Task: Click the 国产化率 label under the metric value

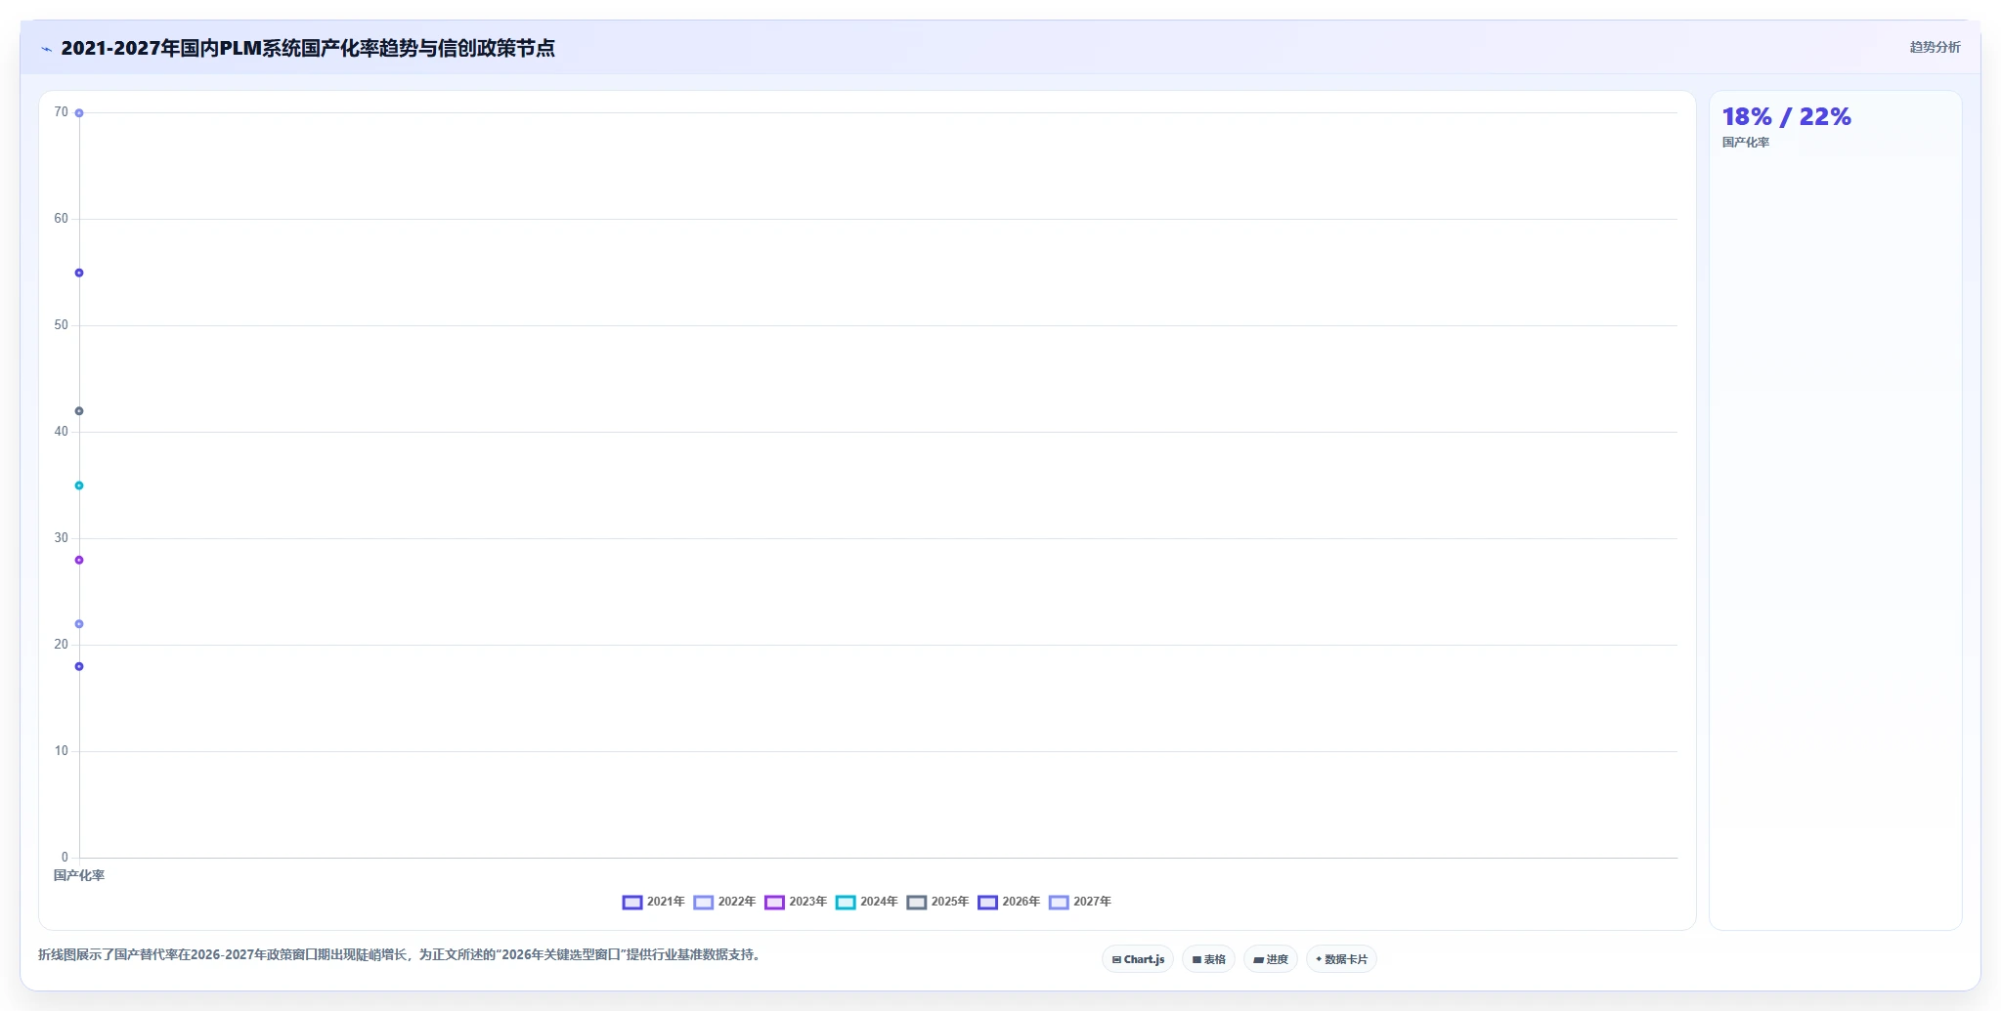Action: click(x=1745, y=143)
